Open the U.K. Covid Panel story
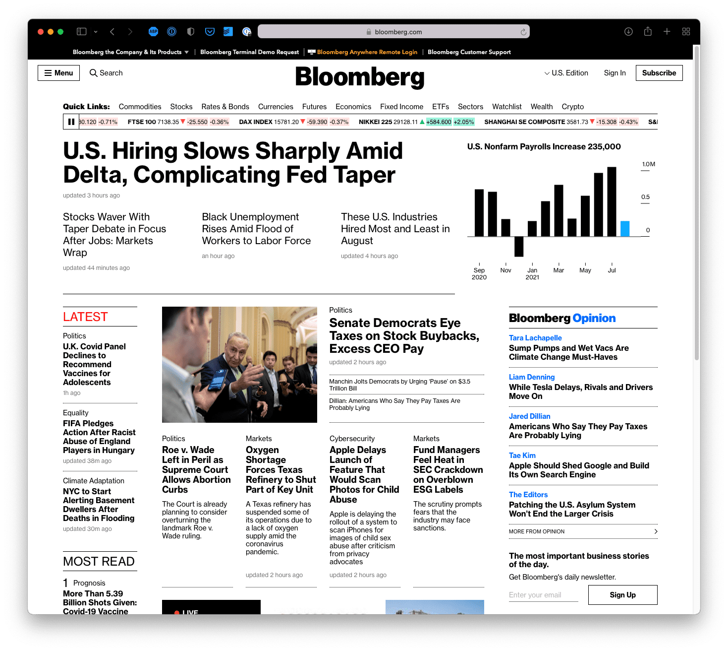This screenshot has width=728, height=651. tap(94, 364)
